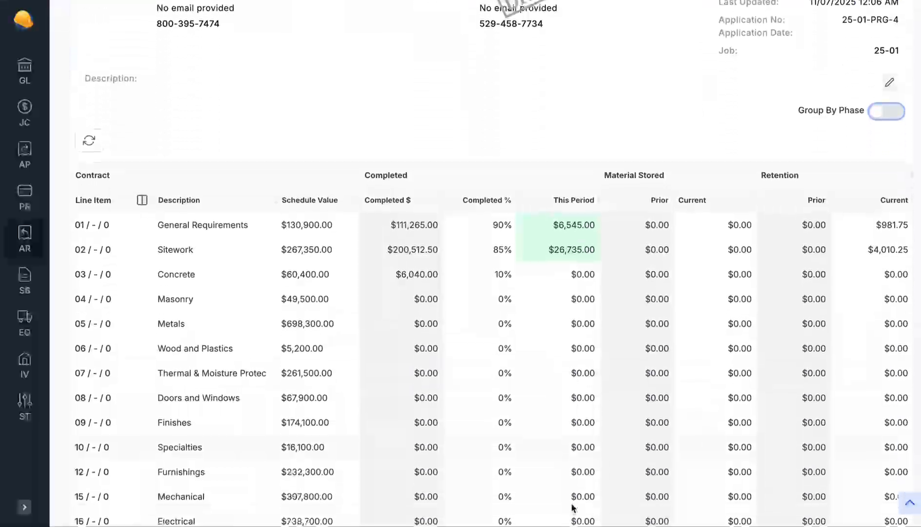Expand the sidebar with the arrow button
Image resolution: width=921 pixels, height=527 pixels.
click(24, 507)
